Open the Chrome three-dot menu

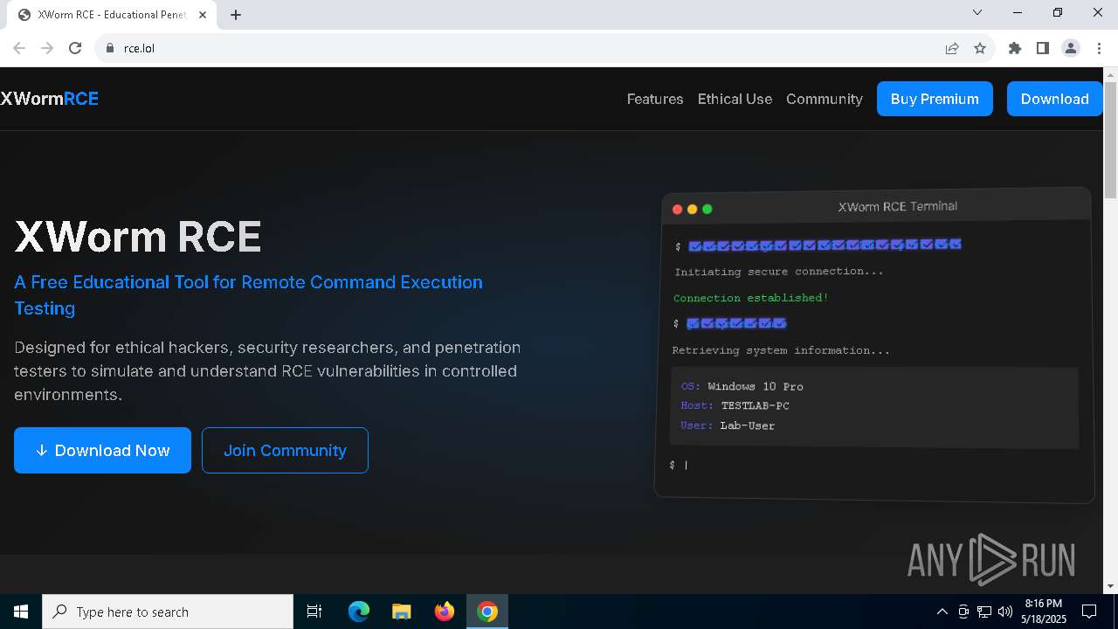coord(1099,48)
